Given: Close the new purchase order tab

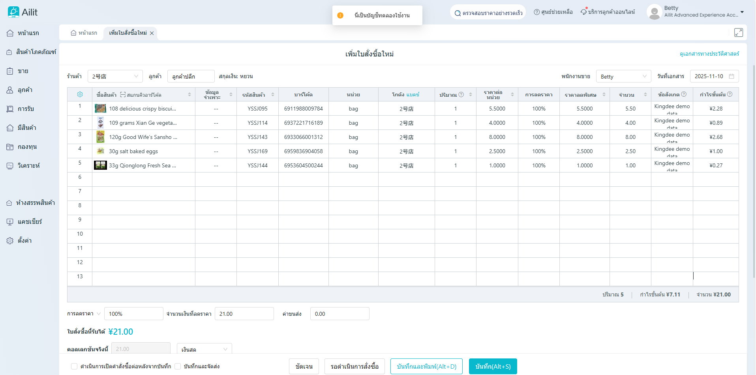Looking at the screenshot, I should pyautogui.click(x=152, y=33).
